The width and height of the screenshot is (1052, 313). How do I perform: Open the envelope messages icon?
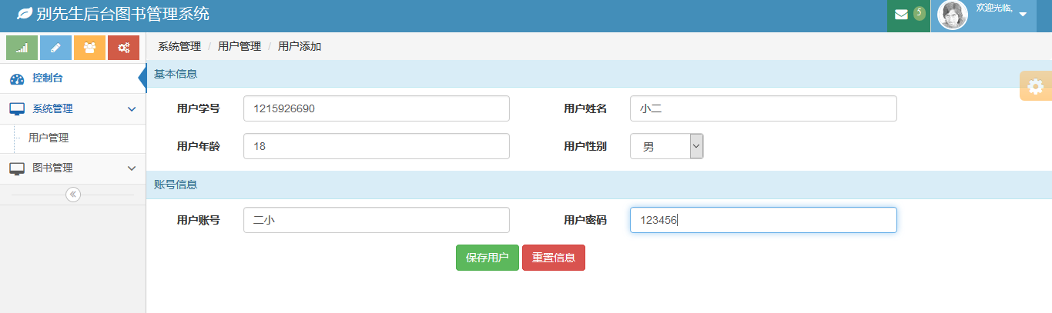point(901,15)
